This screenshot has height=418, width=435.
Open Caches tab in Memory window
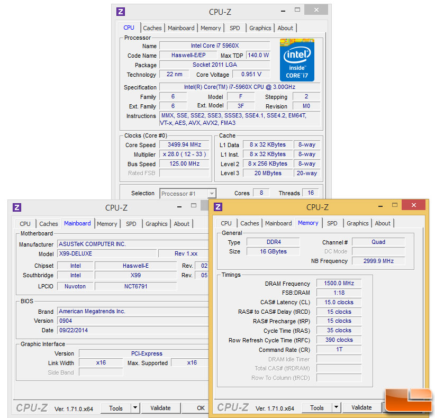click(250, 223)
